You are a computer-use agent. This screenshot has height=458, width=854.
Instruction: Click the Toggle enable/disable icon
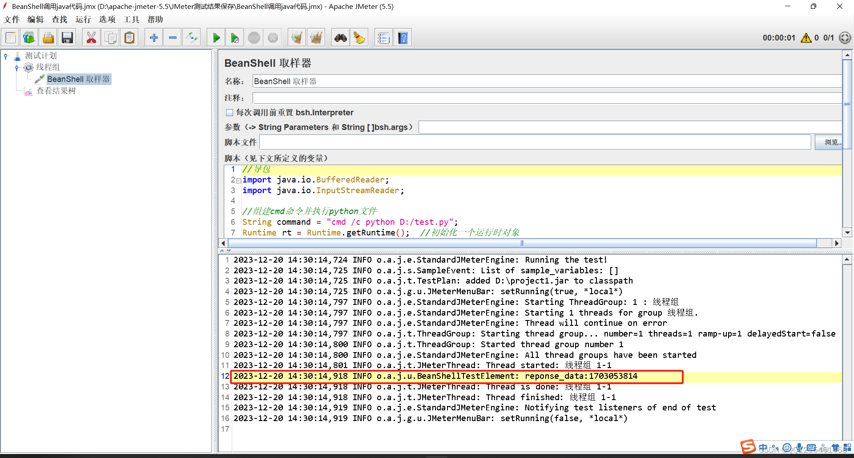click(x=192, y=38)
